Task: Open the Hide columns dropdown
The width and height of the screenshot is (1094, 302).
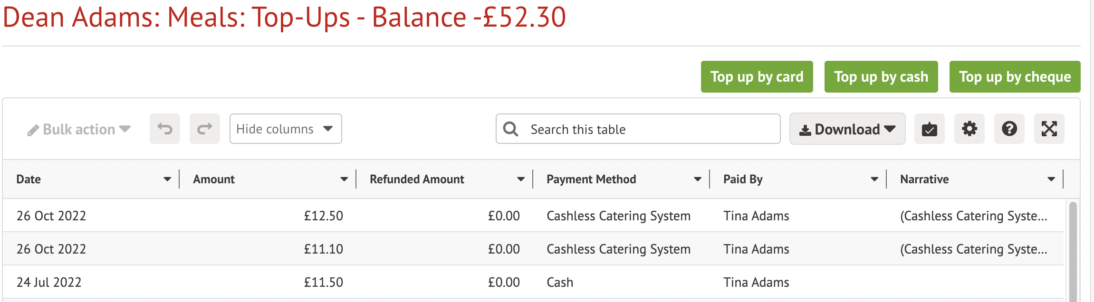Action: [285, 129]
